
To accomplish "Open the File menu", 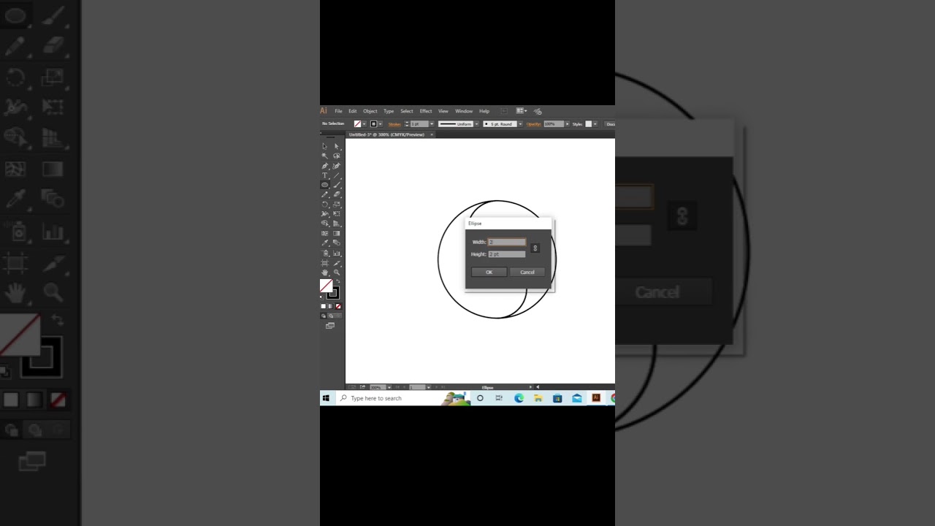I will pyautogui.click(x=338, y=111).
